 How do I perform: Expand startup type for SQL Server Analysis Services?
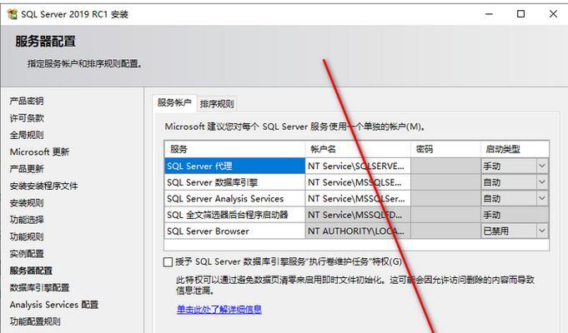(541, 198)
